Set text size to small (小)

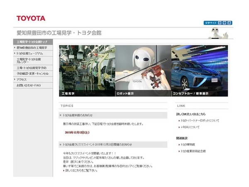coord(220,23)
